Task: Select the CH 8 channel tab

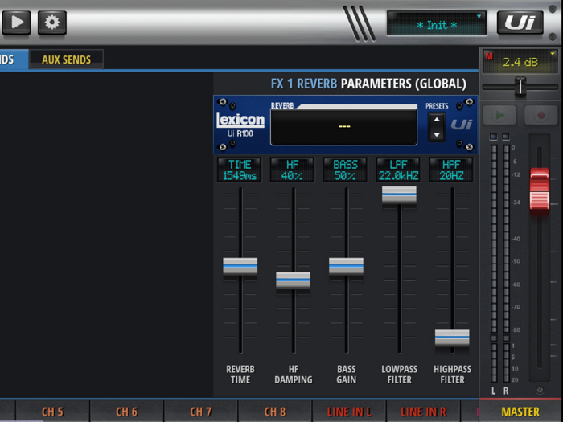Action: point(275,412)
